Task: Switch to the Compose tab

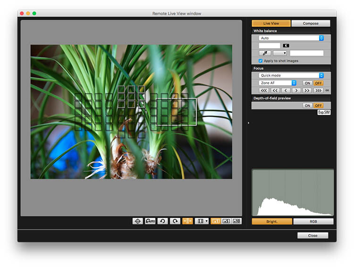Action: 311,23
